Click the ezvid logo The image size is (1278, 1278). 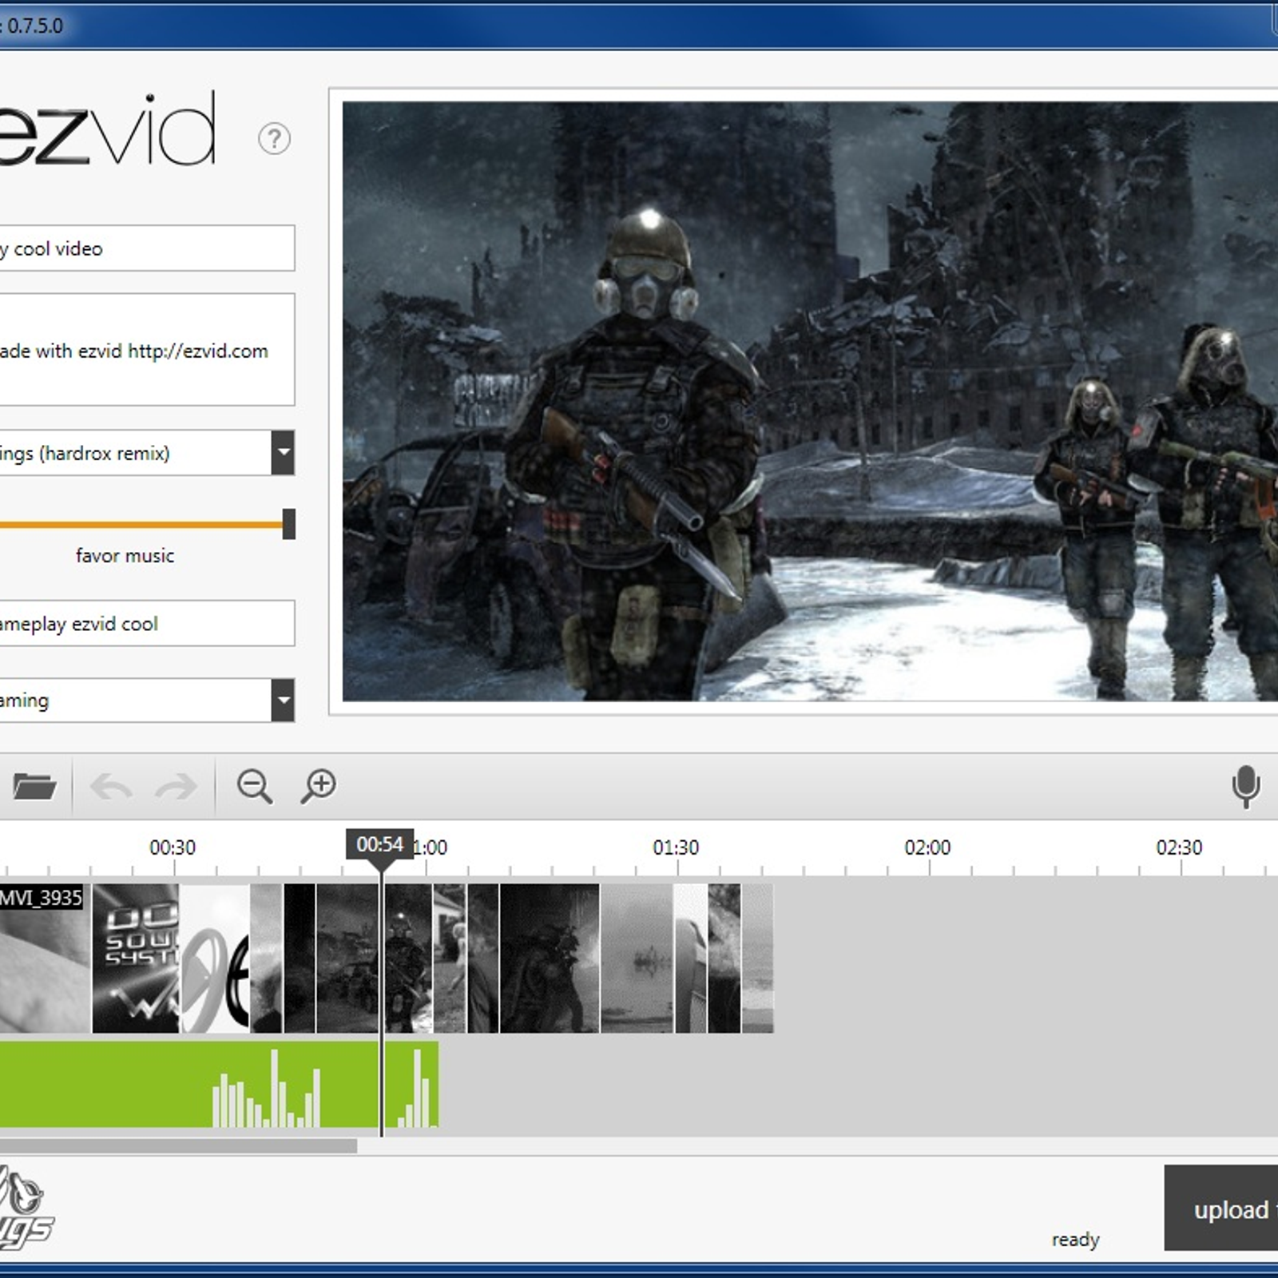click(107, 129)
